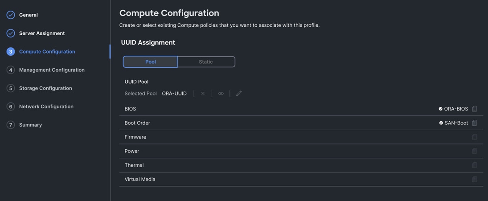The width and height of the screenshot is (488, 201).
Task: Select Pool UUID assignment option
Action: pos(150,62)
